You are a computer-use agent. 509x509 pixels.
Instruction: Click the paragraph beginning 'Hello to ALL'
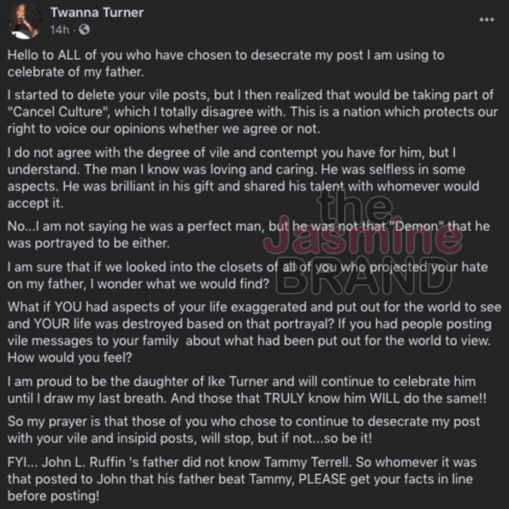coord(226,63)
